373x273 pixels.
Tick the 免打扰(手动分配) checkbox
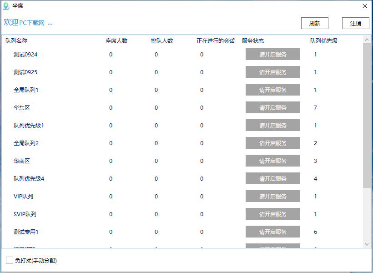point(10,260)
